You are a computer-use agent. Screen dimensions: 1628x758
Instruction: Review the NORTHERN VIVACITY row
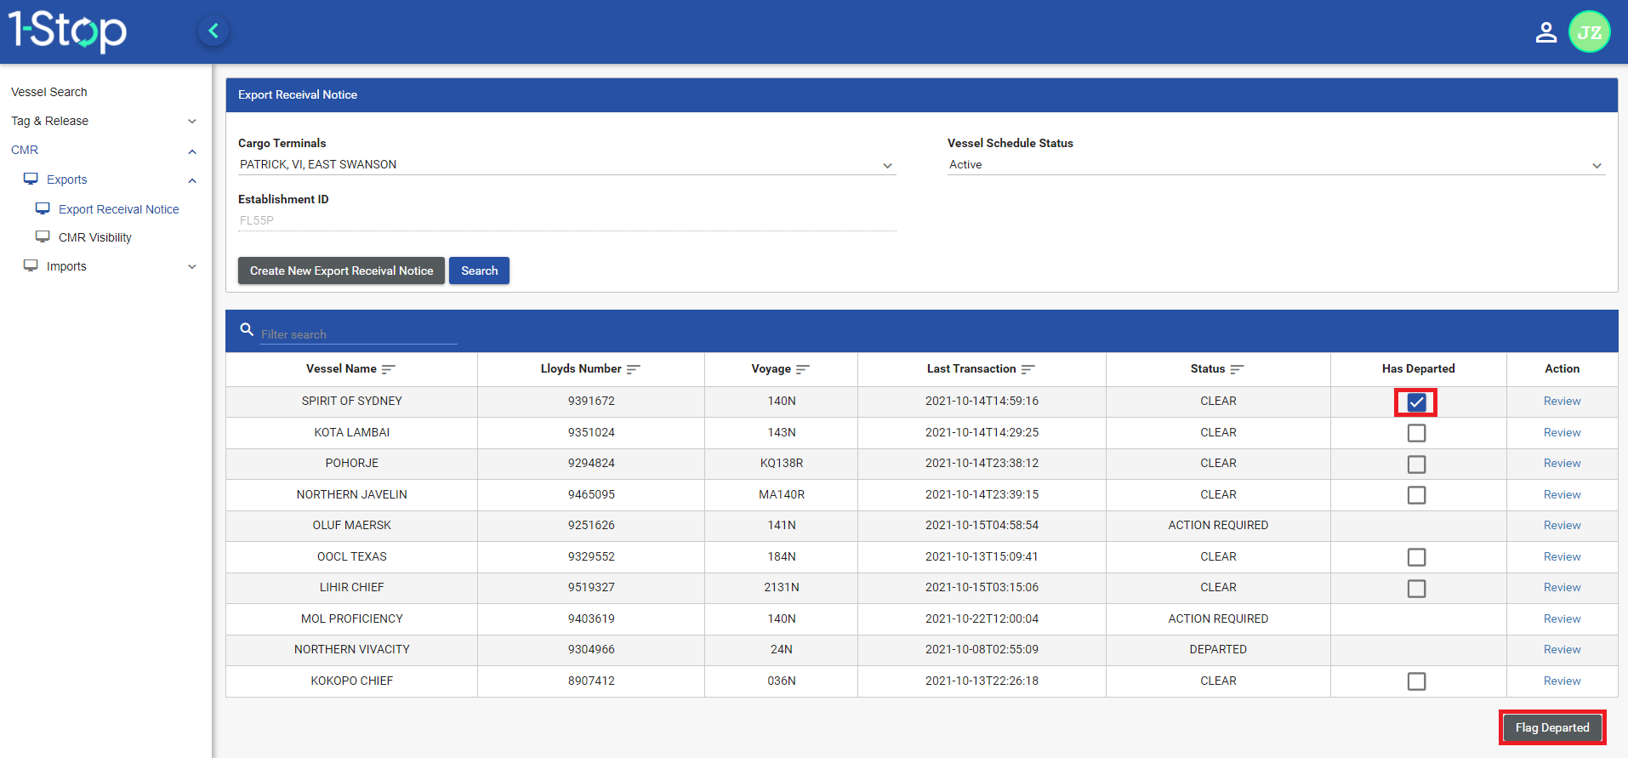point(1562,649)
